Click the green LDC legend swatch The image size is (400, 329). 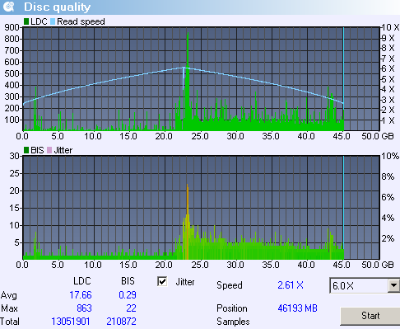[x=26, y=21]
